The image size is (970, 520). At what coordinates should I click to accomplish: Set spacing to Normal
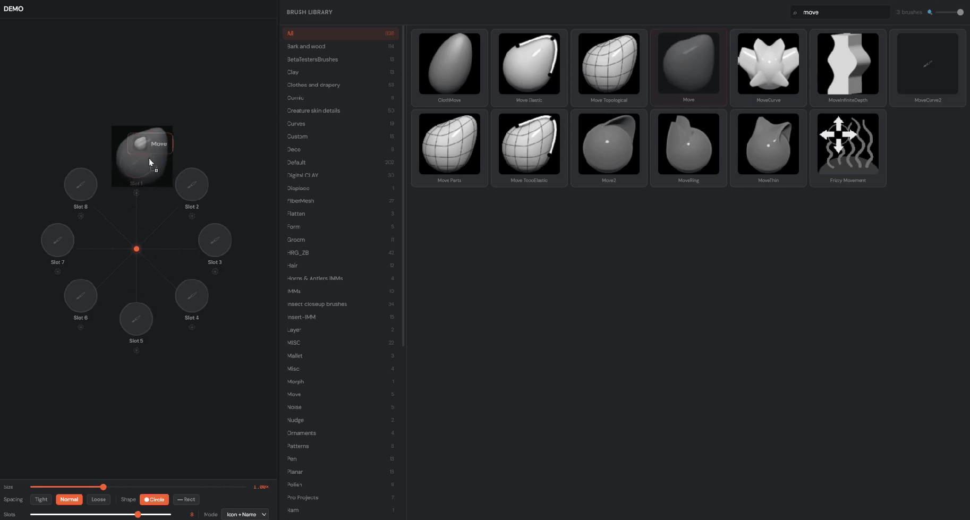point(69,499)
